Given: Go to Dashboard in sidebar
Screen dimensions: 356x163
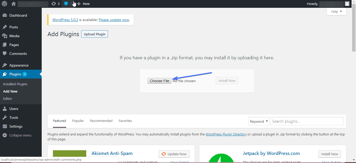Looking at the screenshot, I should 18,15.
